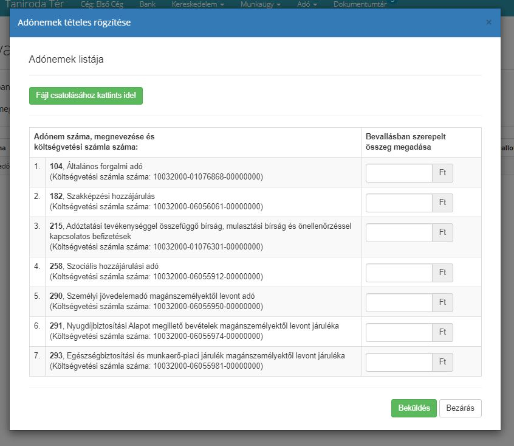This screenshot has width=514, height=446.
Task: Click the Taníroda Tér brand logo
Action: click(34, 4)
